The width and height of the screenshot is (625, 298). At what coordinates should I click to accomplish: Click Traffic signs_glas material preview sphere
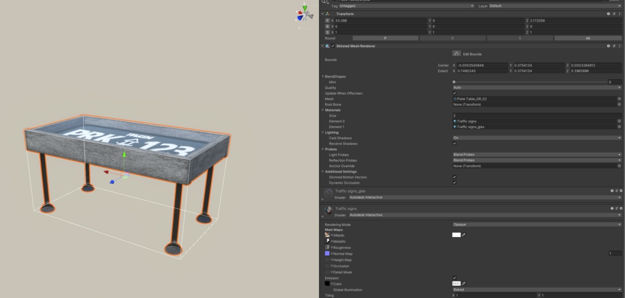click(328, 193)
